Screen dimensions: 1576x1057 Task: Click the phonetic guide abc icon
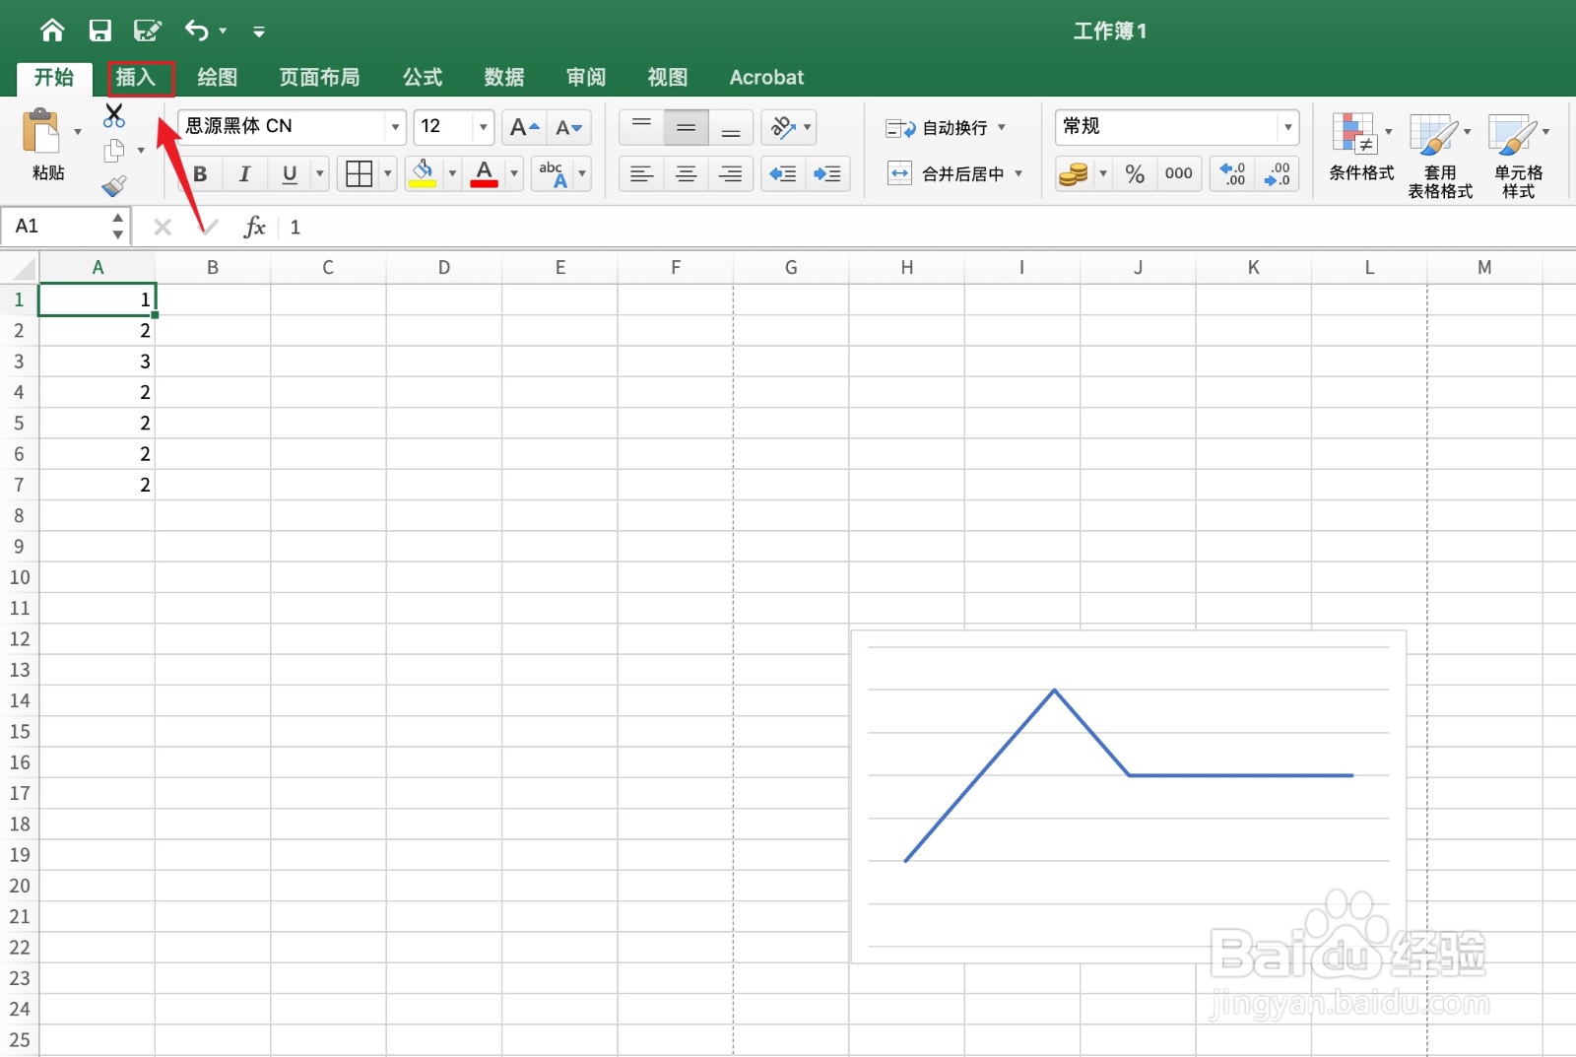tap(554, 174)
